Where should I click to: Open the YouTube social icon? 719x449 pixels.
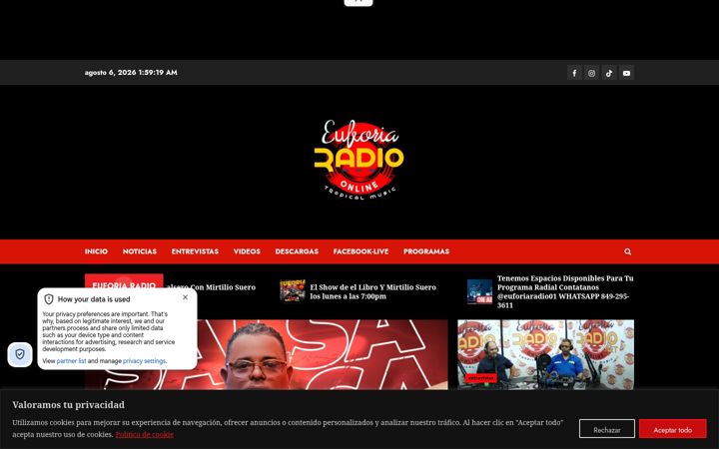626,73
